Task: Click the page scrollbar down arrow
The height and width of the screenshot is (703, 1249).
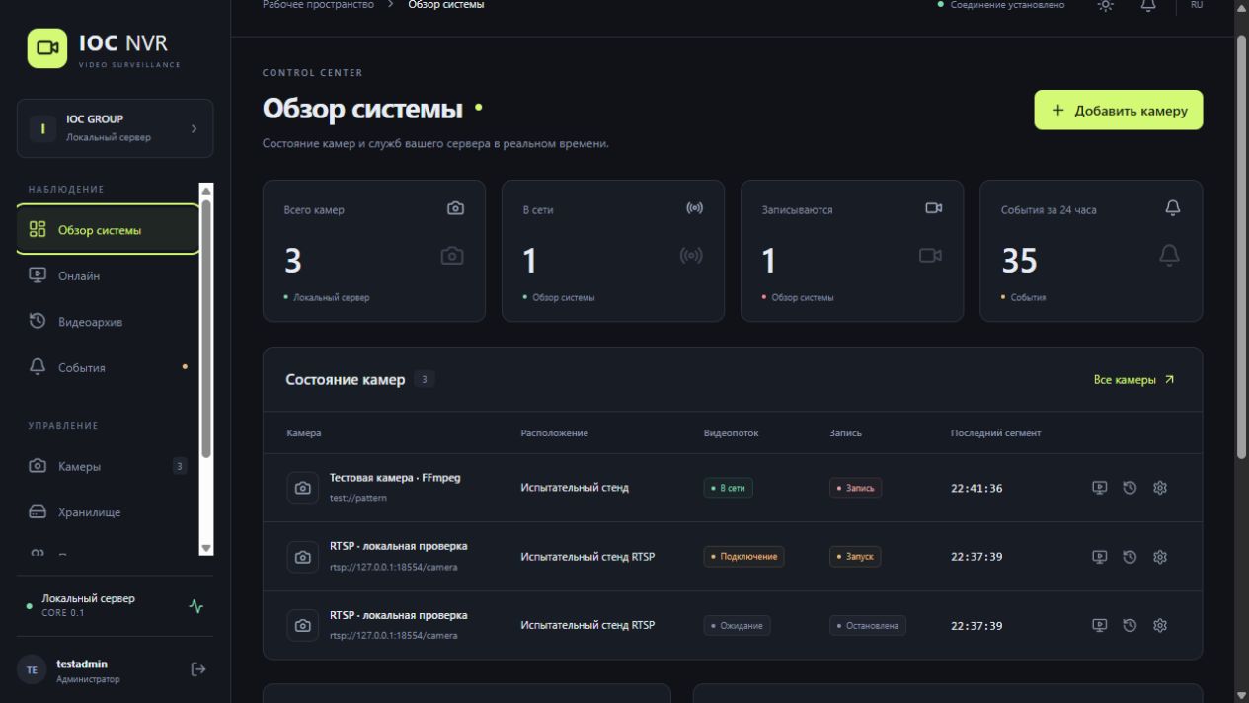Action: coord(1241,694)
